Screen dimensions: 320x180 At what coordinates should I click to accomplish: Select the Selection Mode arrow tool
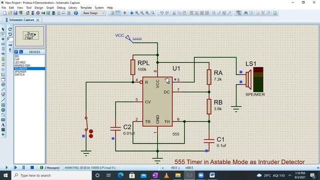3,29
